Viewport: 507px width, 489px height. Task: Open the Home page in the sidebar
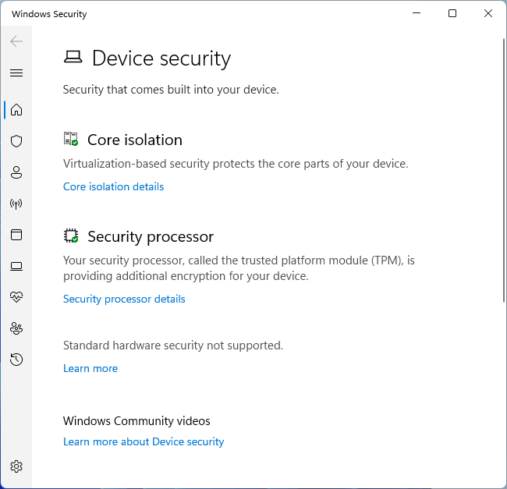click(16, 110)
